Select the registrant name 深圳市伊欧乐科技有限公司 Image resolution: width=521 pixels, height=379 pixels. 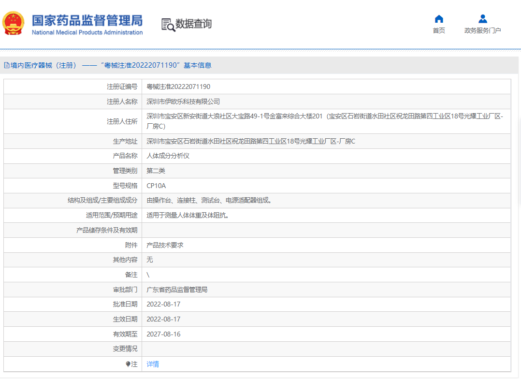point(183,102)
